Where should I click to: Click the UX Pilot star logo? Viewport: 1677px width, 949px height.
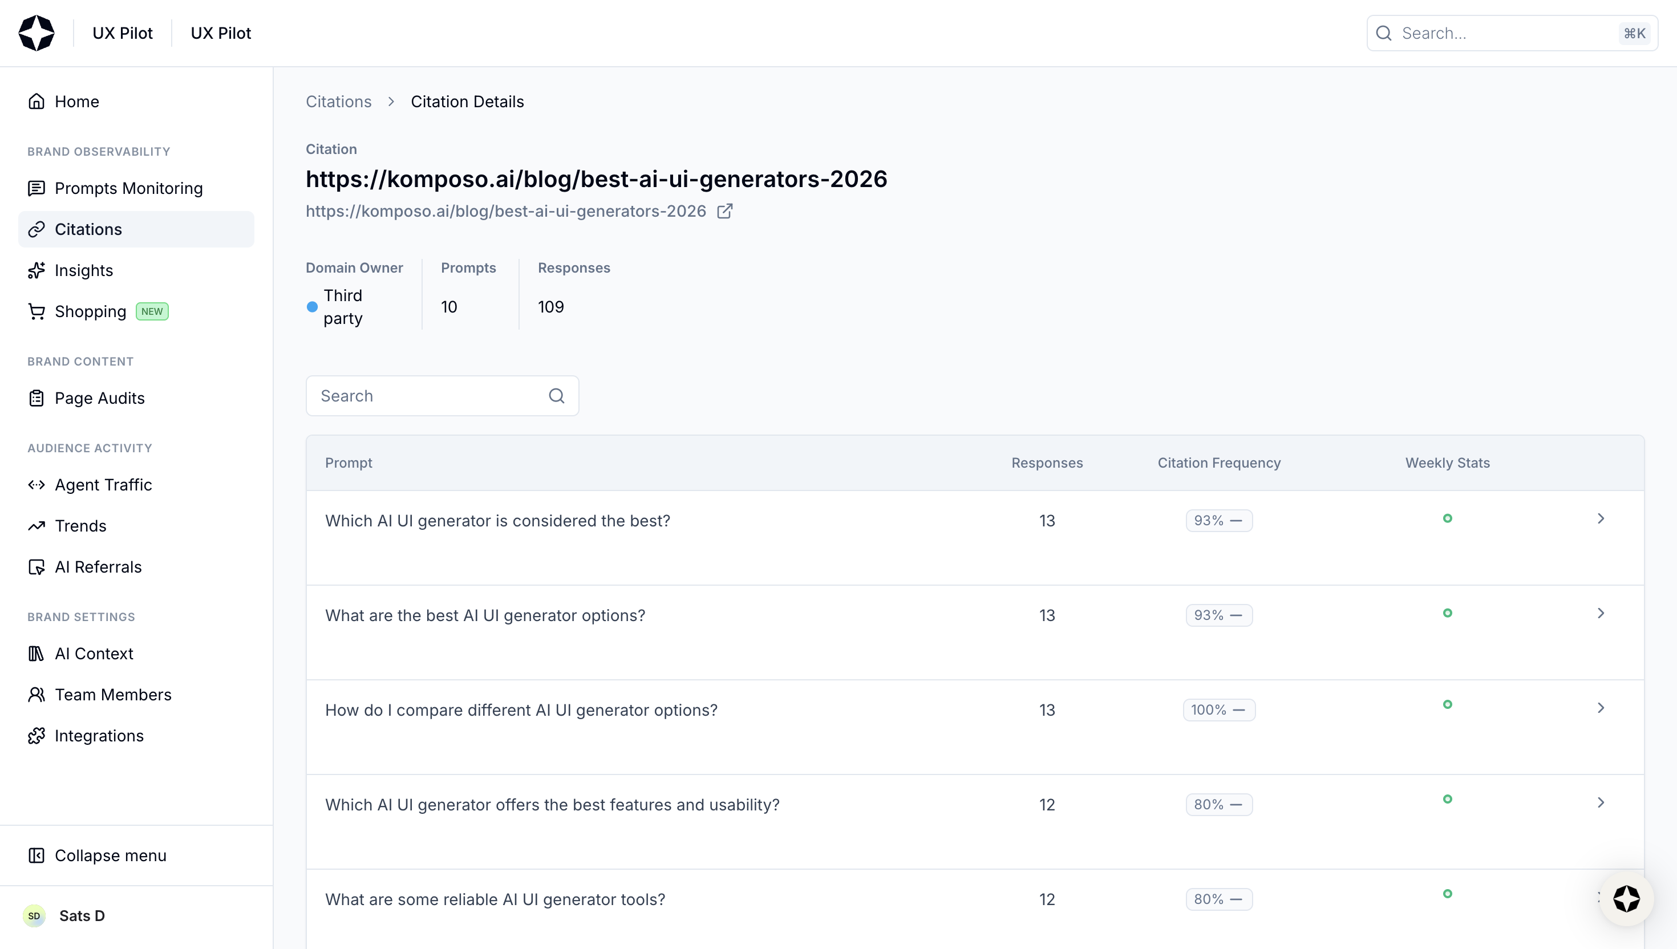(x=37, y=33)
